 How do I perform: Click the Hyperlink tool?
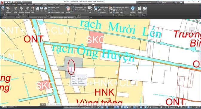pos(102,13)
